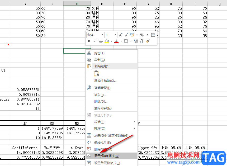227x166 pixels.
Task: Click the edit comment icon
Action: [89, 143]
